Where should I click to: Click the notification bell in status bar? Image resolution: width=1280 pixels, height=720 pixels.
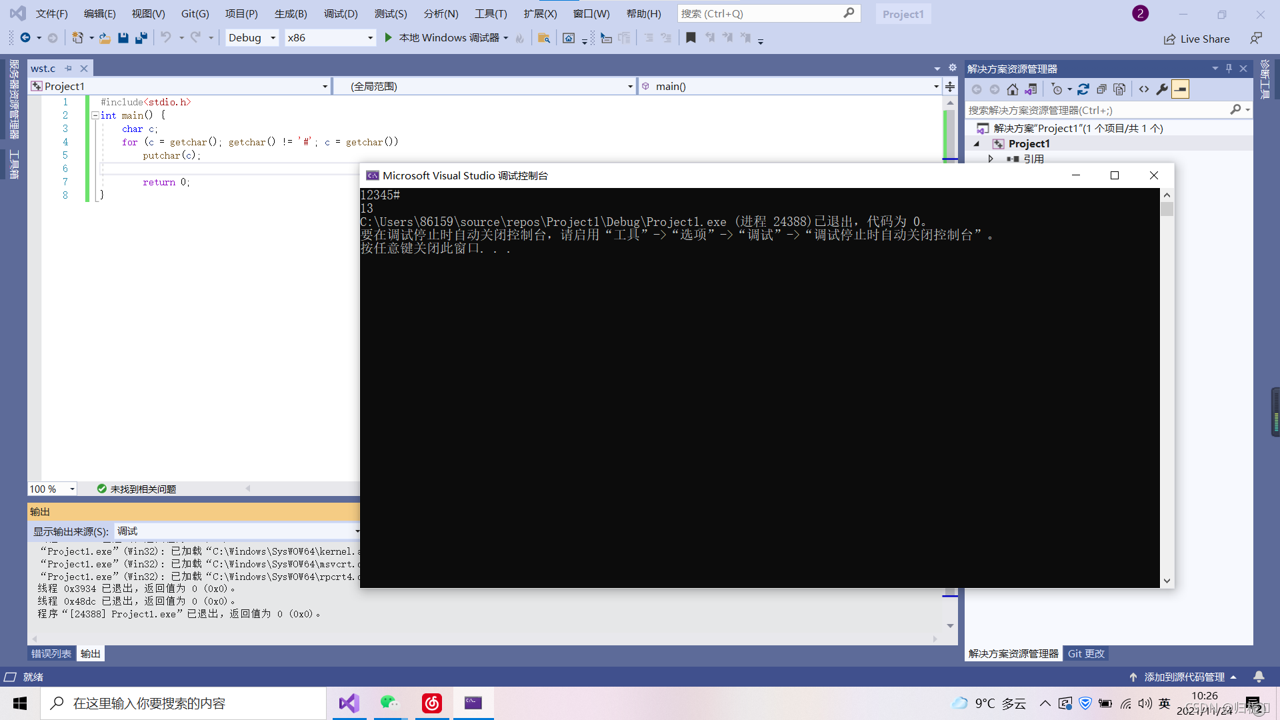click(x=1259, y=677)
